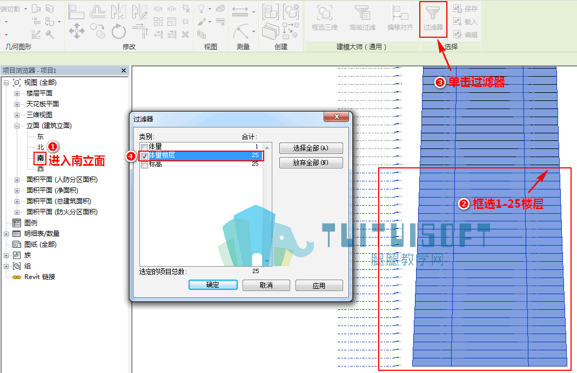Click the 过滤器 filter funnel button
Screen dimensions: 577x373
[433, 18]
